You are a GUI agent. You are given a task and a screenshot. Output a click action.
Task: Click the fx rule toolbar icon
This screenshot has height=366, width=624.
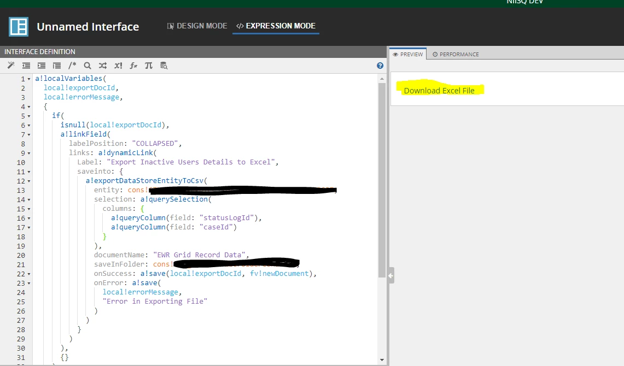[x=133, y=66]
